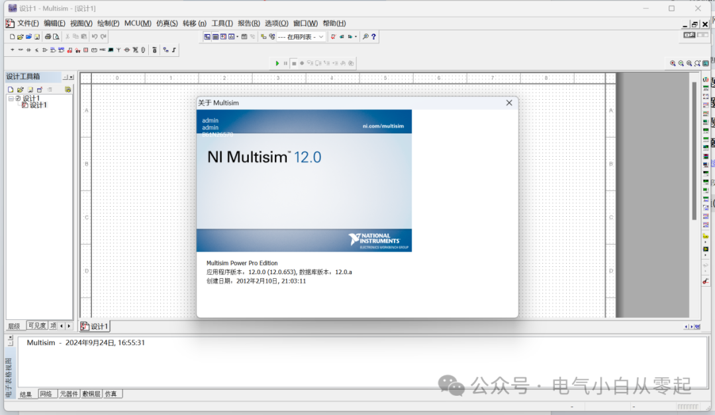The image size is (715, 415).
Task: Click the Database Manager icon
Action: click(x=272, y=36)
